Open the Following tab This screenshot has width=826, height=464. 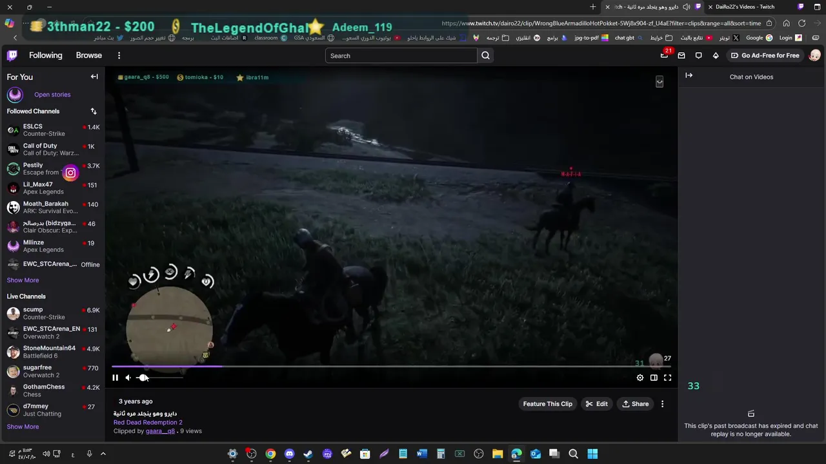pos(45,55)
